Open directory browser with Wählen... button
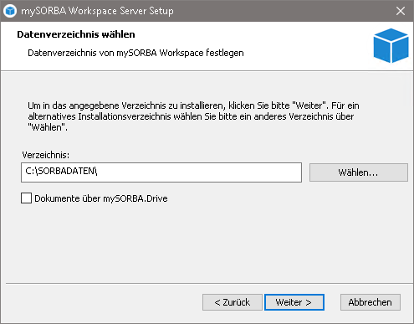The width and height of the screenshot is (414, 324). click(x=359, y=172)
